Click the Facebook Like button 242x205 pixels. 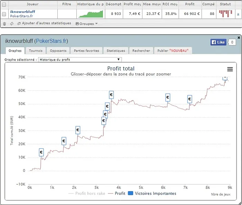click(218, 42)
